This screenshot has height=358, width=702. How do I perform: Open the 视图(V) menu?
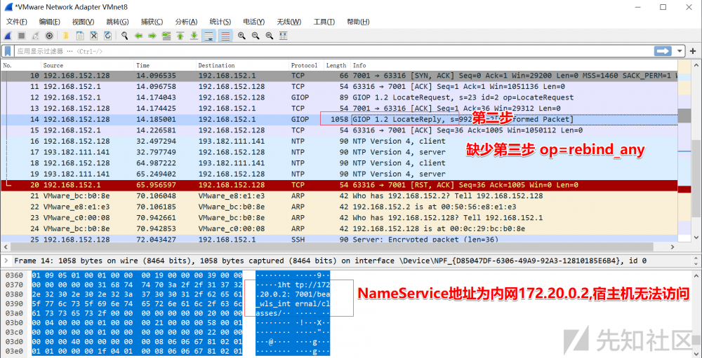click(x=83, y=22)
